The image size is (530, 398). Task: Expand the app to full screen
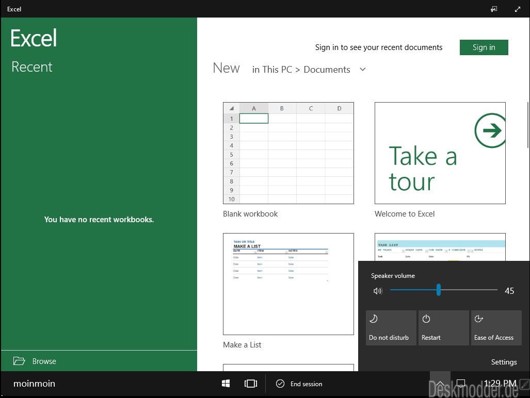518,9
